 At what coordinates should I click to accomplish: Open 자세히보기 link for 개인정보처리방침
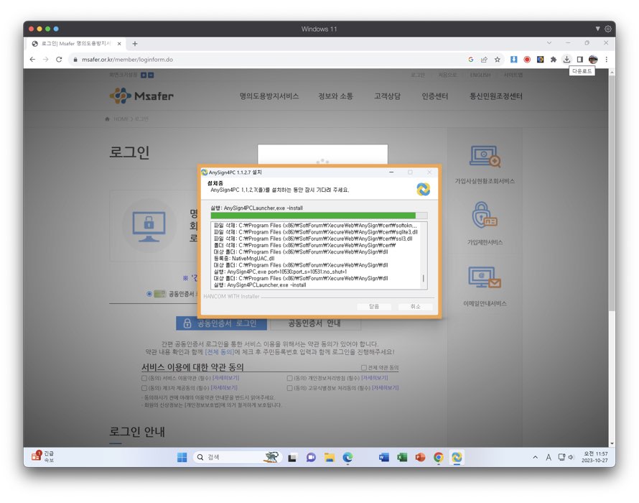point(375,378)
